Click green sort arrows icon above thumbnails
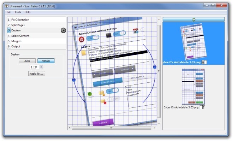This screenshot has height=141, width=233. (x=193, y=19)
